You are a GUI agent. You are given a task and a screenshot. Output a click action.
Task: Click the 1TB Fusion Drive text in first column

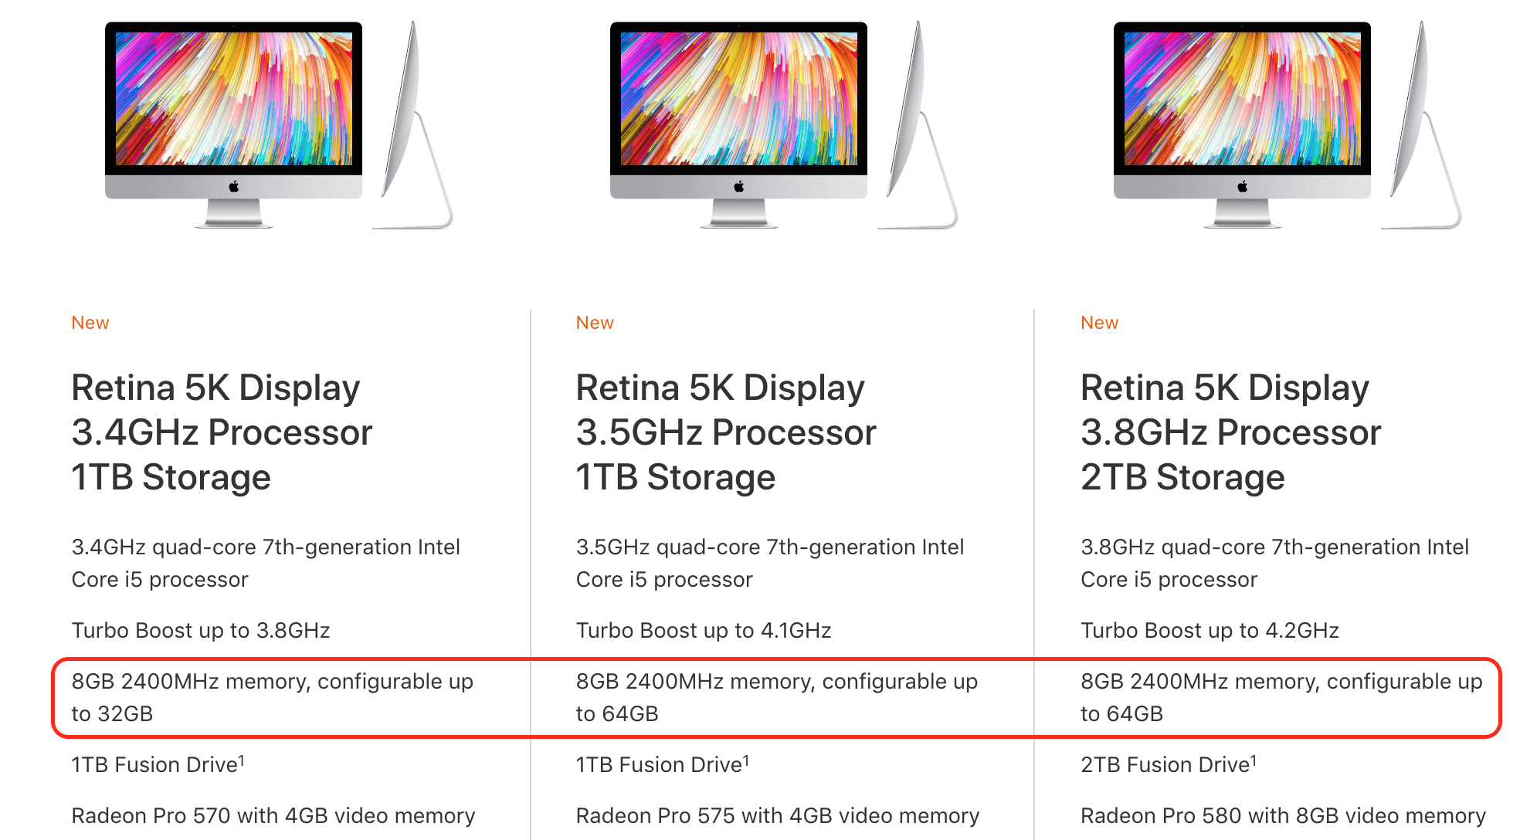point(158,764)
